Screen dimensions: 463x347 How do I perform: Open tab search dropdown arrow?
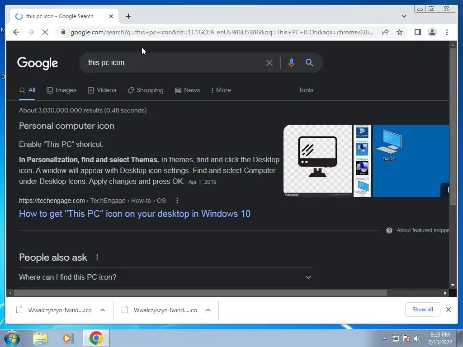click(x=404, y=16)
